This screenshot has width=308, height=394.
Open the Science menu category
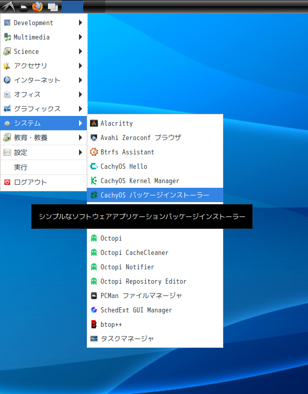point(44,51)
